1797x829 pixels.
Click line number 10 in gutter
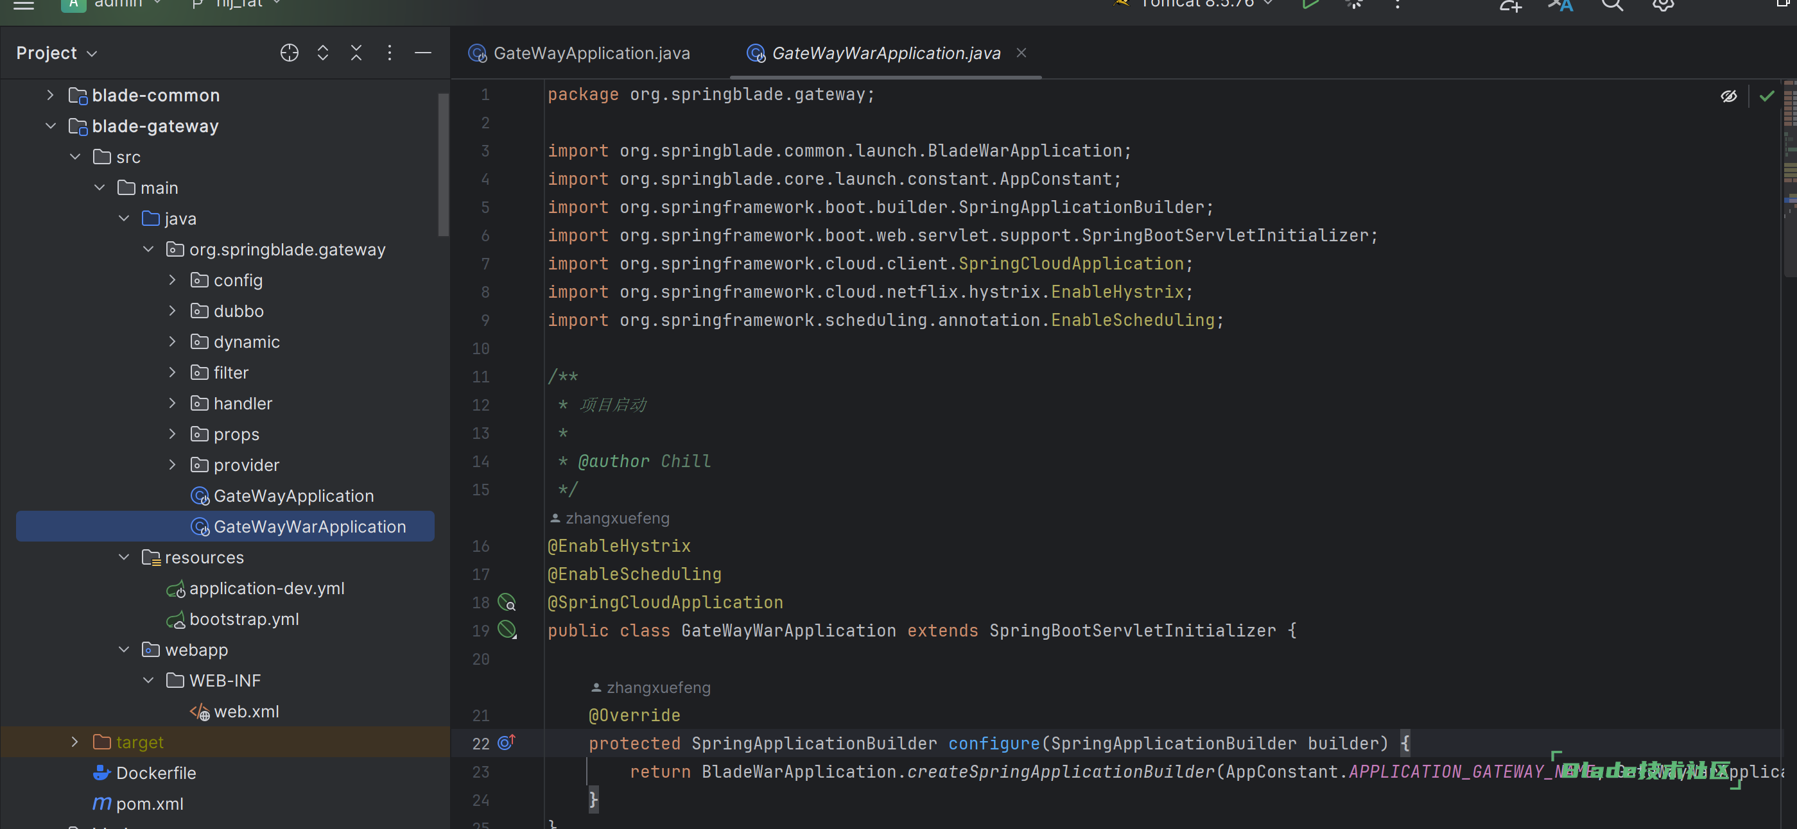point(481,348)
